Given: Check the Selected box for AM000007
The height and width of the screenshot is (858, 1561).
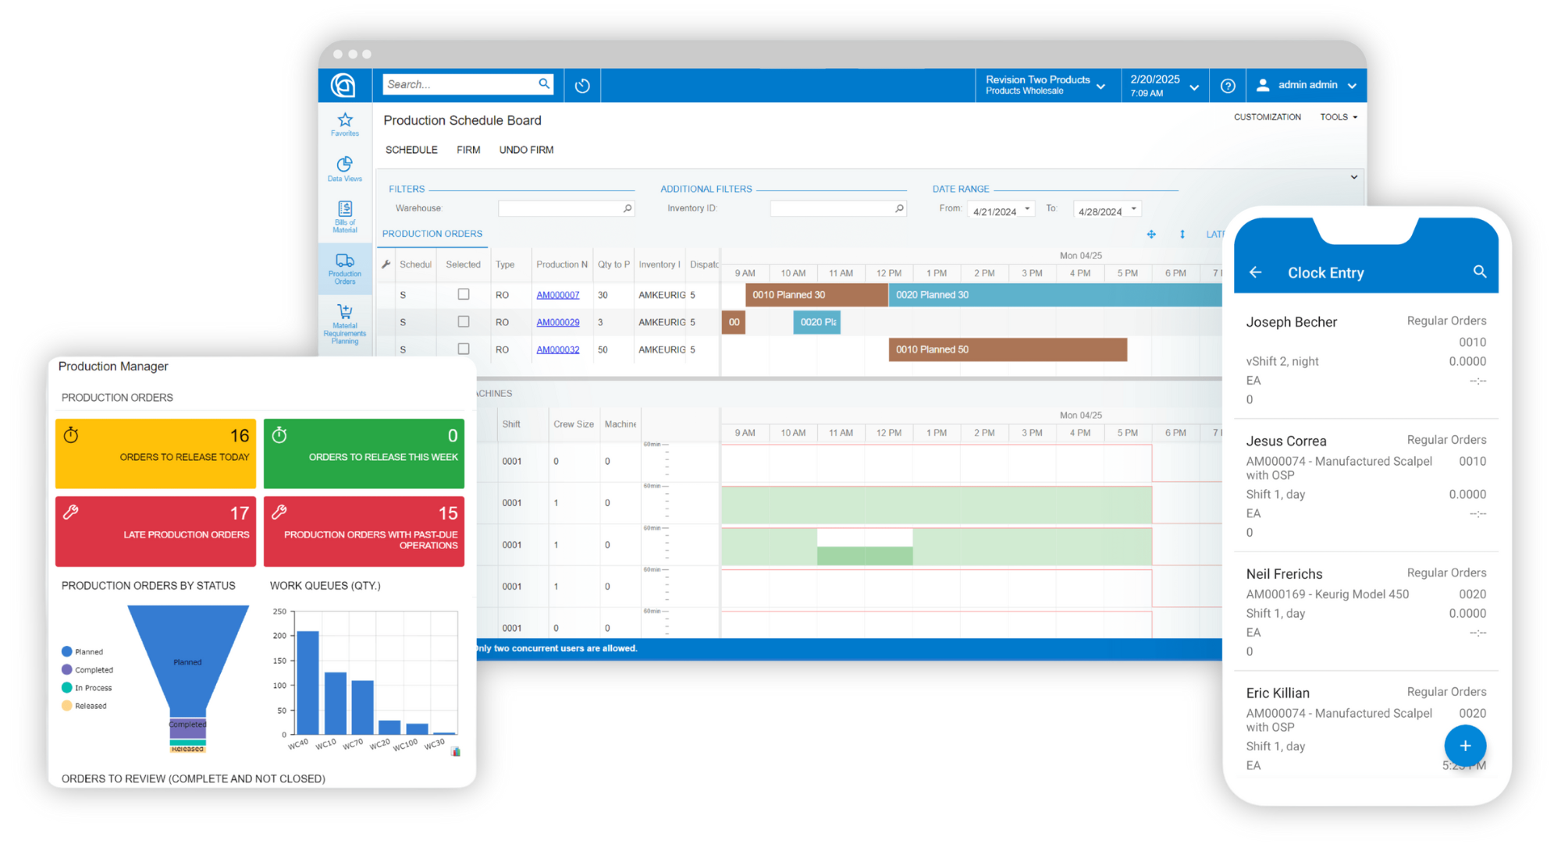Looking at the screenshot, I should tap(464, 294).
